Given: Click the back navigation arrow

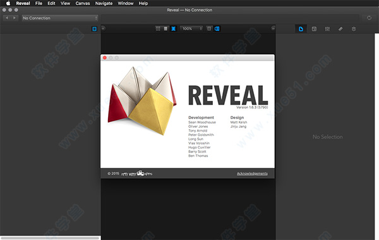Looking at the screenshot, I should pos(7,18).
